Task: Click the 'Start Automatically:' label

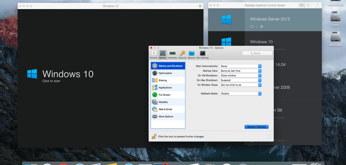Action: [207, 66]
